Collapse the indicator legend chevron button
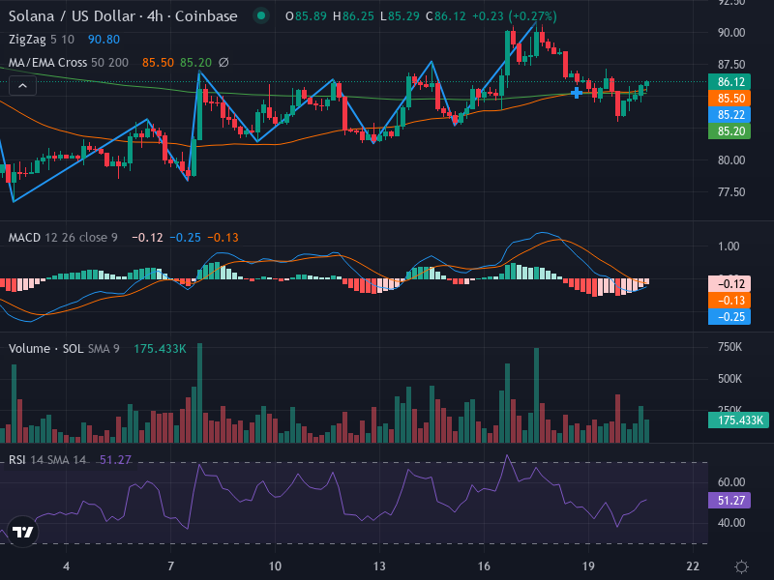The width and height of the screenshot is (774, 580). (x=22, y=86)
